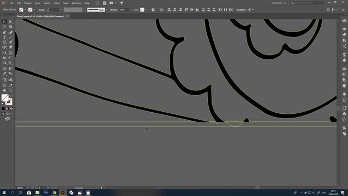
Task: Select the Hand tool
Action: pyautogui.click(x=4, y=90)
